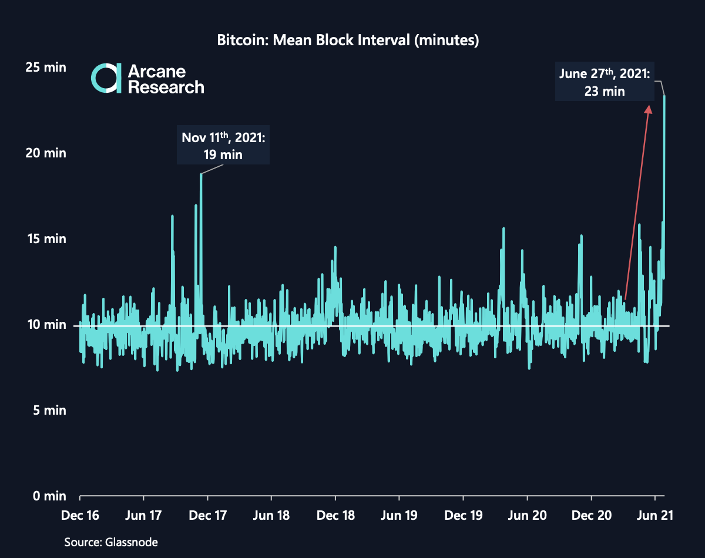The image size is (705, 558).
Task: Select the chart title text
Action: click(348, 40)
